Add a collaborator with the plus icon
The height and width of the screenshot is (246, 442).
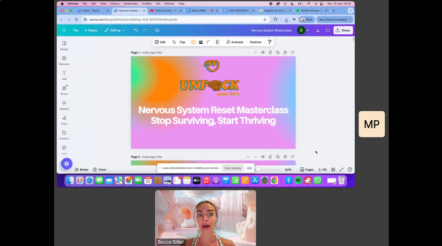pos(308,30)
